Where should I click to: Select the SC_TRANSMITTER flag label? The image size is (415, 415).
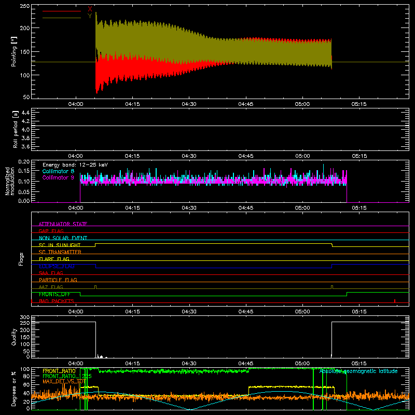[60, 252]
